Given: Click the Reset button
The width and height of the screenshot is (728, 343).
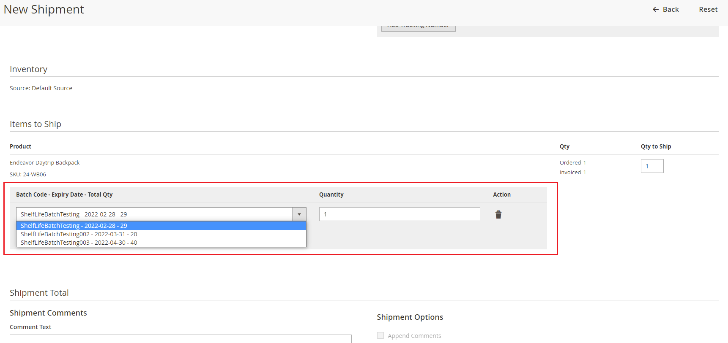Looking at the screenshot, I should (x=708, y=9).
